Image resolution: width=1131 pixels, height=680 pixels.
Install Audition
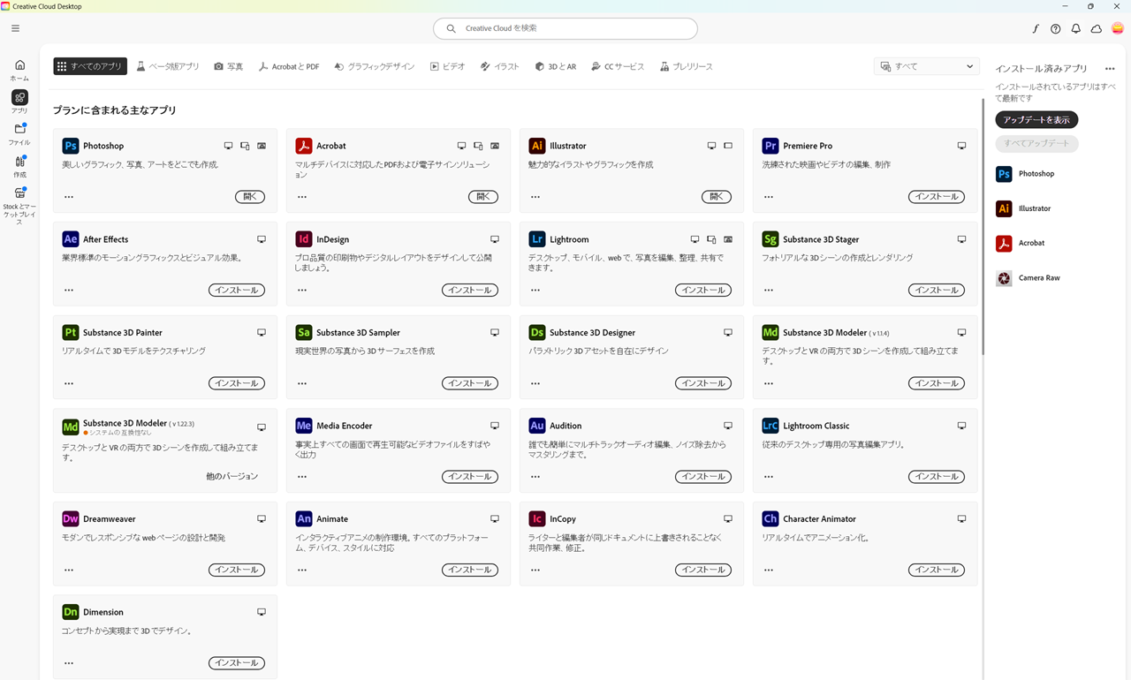click(703, 477)
